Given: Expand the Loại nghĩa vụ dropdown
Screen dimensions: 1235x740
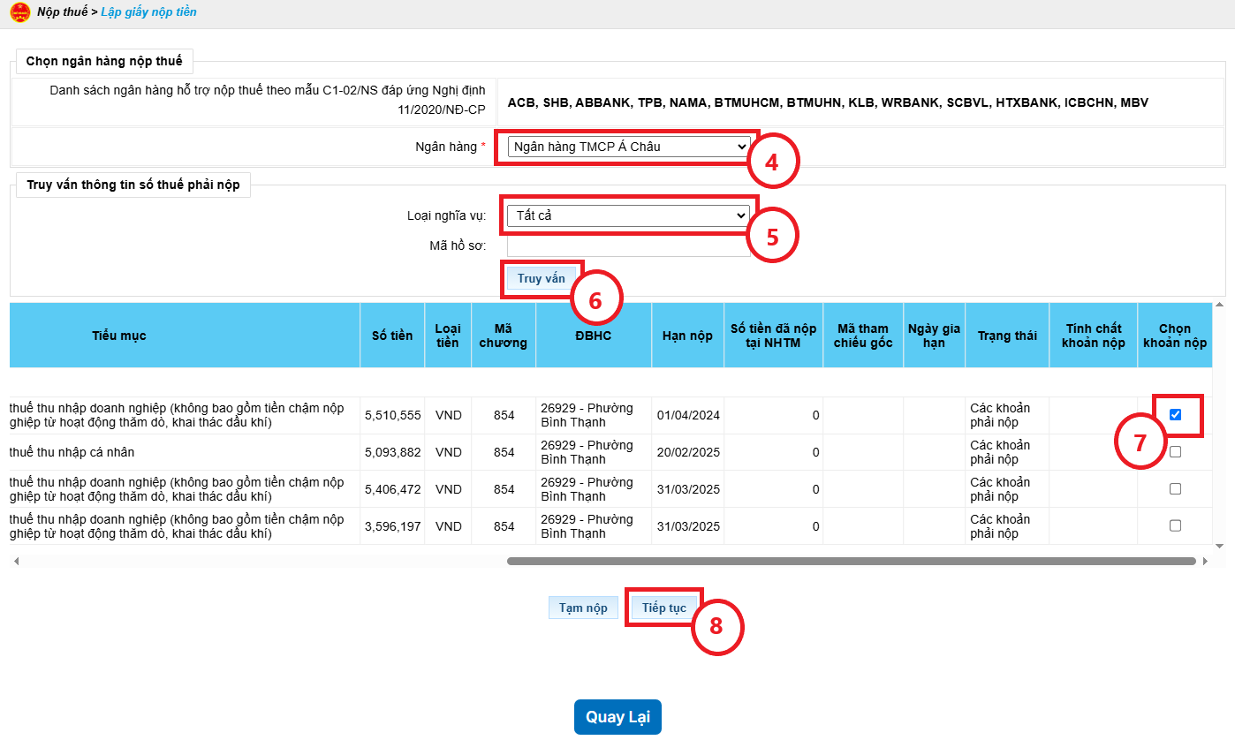Looking at the screenshot, I should coord(628,215).
